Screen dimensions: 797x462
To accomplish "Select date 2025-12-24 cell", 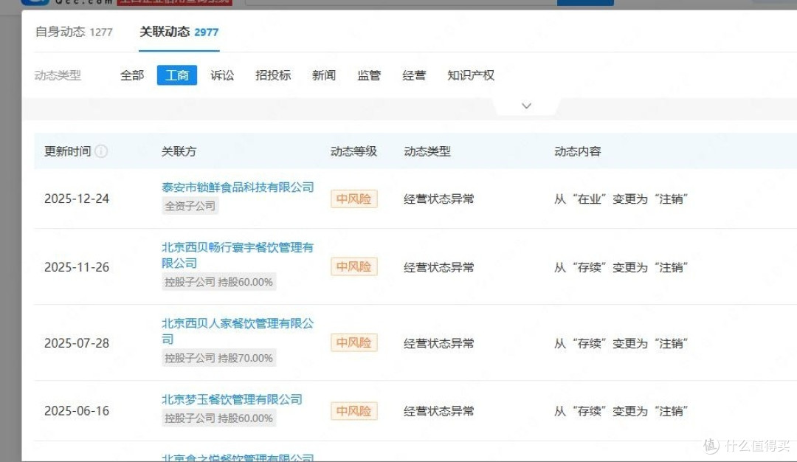I will [77, 199].
